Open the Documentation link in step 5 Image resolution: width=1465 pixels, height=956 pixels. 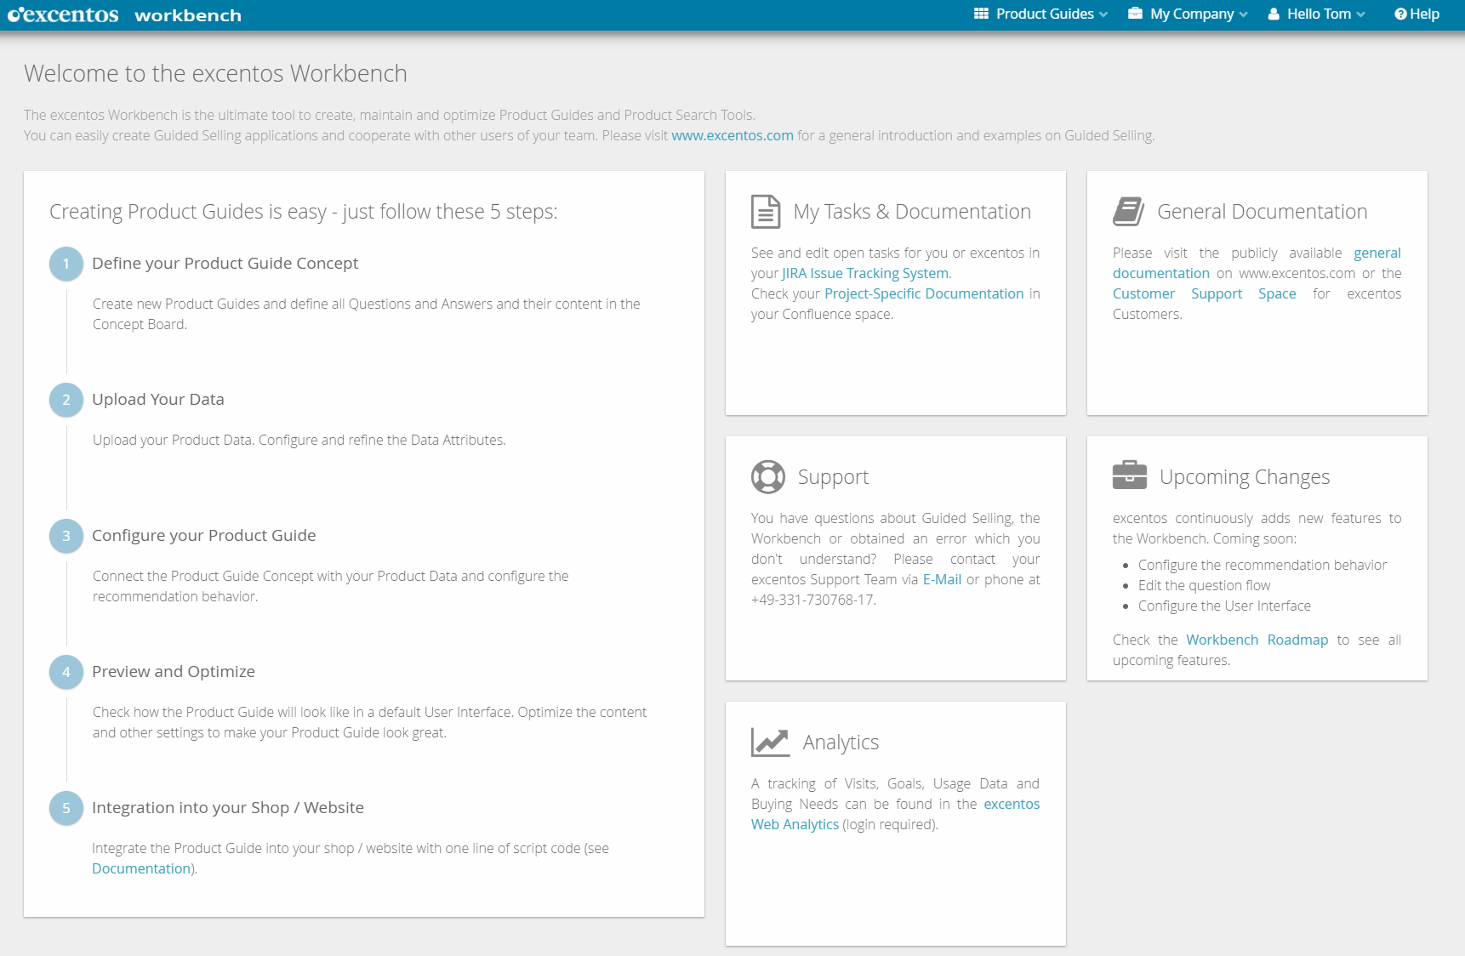[141, 868]
